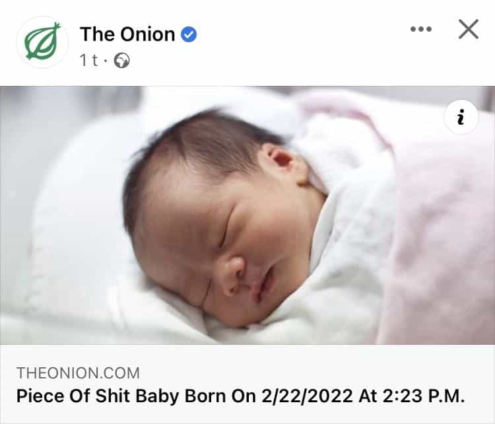Close the post with the X icon
The height and width of the screenshot is (424, 495).
(468, 29)
